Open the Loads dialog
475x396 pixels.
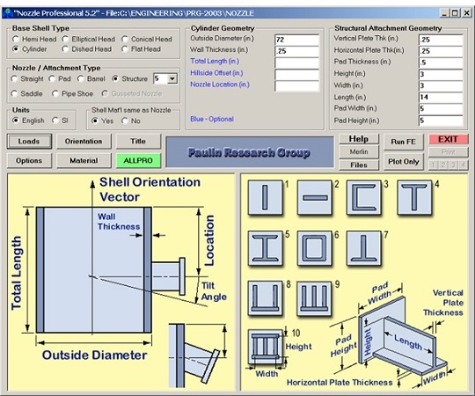pos(29,142)
